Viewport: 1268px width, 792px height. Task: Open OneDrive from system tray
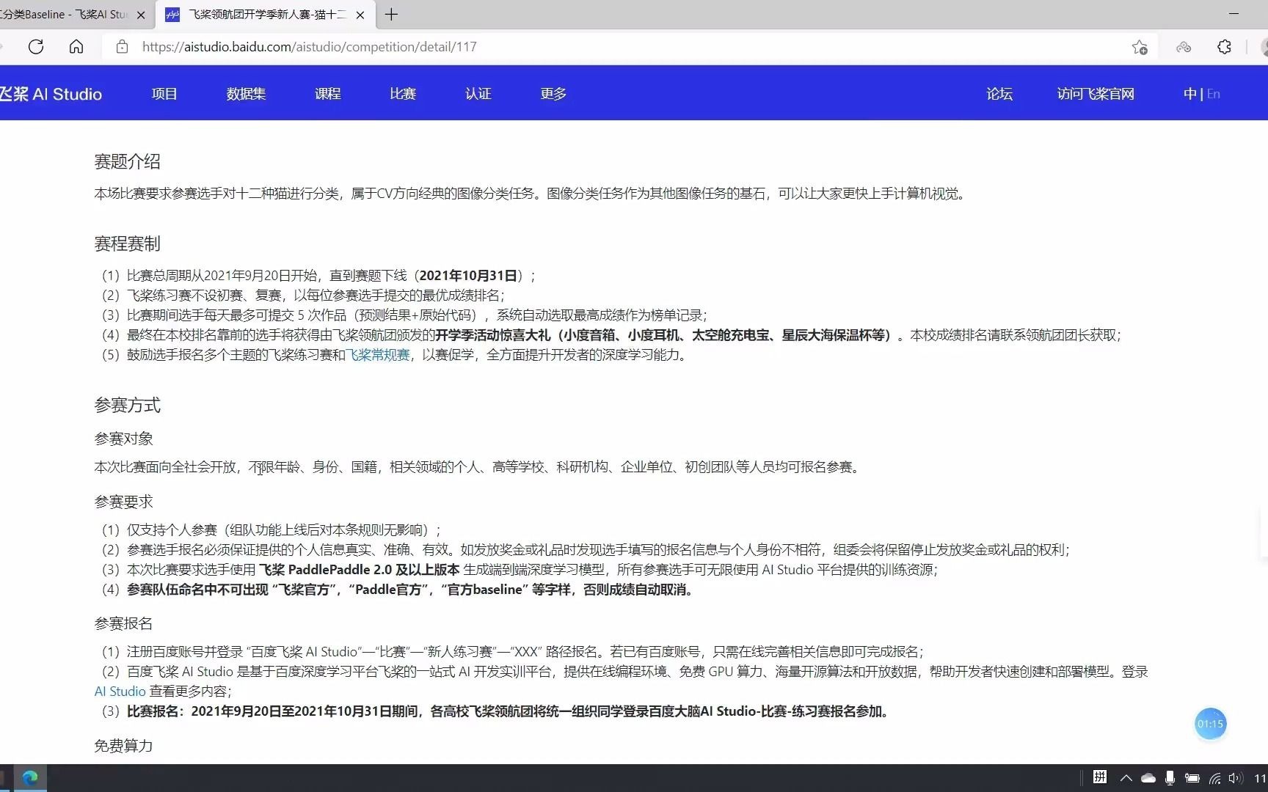tap(1148, 778)
